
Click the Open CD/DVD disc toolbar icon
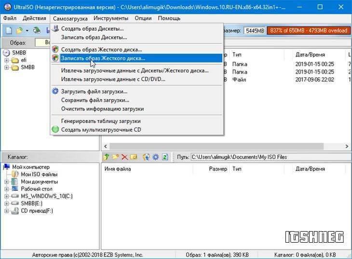point(37,30)
